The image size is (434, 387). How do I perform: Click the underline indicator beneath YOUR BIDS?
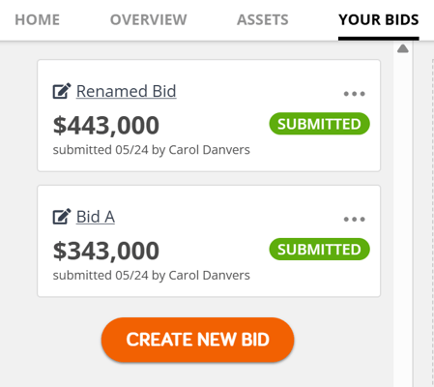tap(379, 39)
